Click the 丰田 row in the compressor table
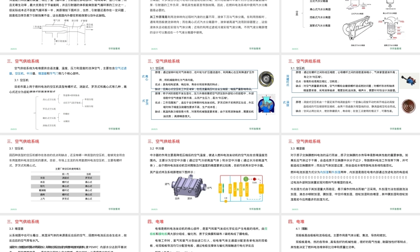The height and width of the screenshot is (252, 420). click(x=66, y=178)
